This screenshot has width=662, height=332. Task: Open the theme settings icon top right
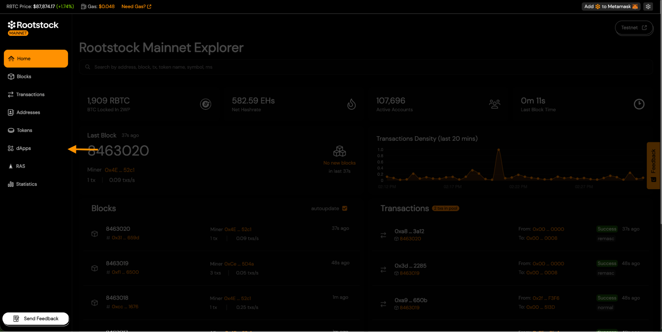(648, 7)
